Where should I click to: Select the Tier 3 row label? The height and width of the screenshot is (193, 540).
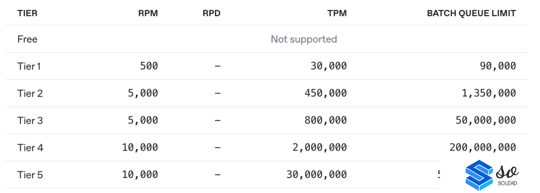pyautogui.click(x=30, y=120)
